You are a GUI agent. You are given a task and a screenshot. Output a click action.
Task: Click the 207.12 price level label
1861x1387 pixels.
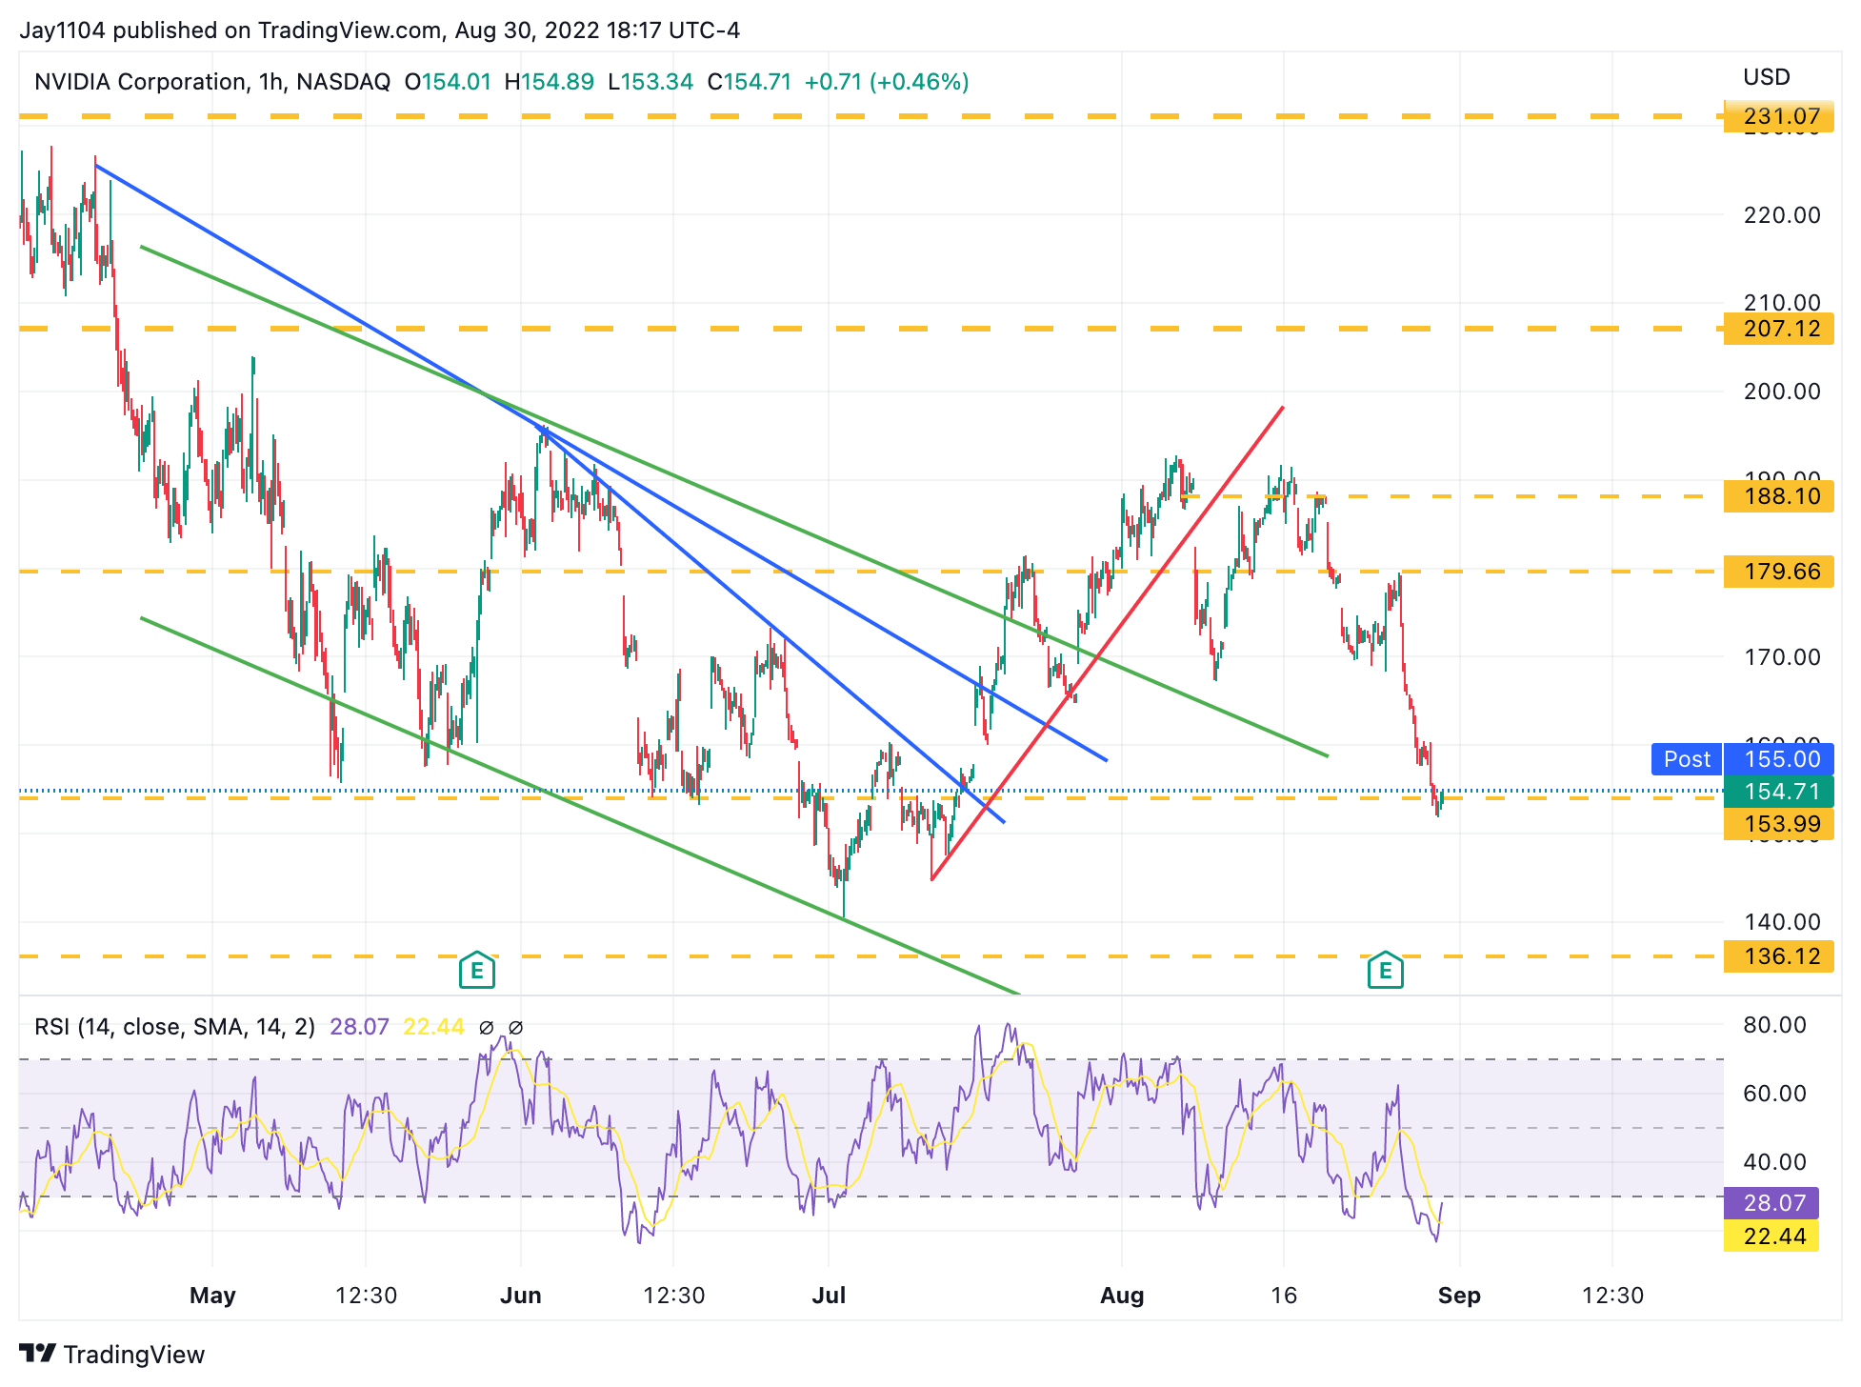coord(1779,329)
